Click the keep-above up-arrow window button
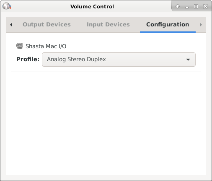The width and height of the screenshot is (212, 181). coord(178,6)
